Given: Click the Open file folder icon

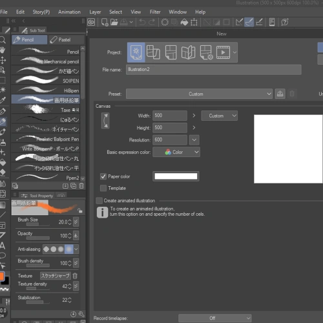Looking at the screenshot, I should click(114, 22).
